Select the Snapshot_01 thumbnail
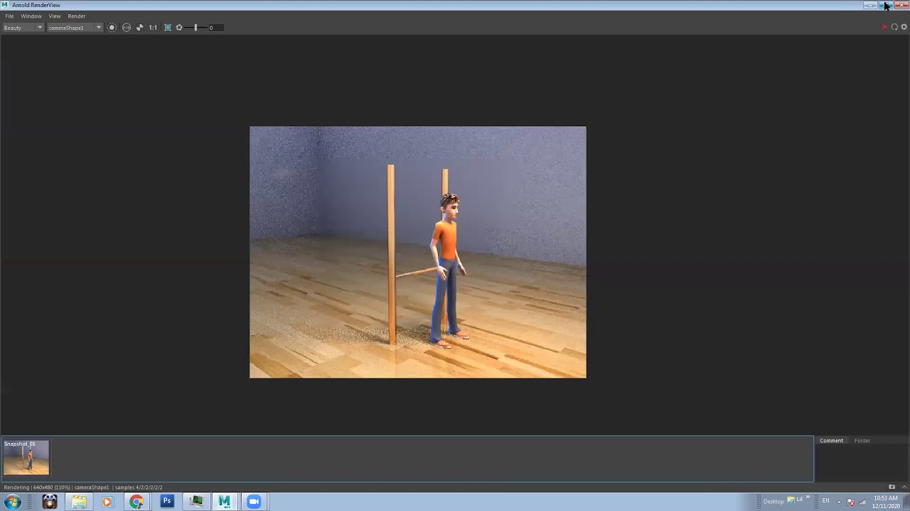This screenshot has width=910, height=511. pyautogui.click(x=26, y=458)
